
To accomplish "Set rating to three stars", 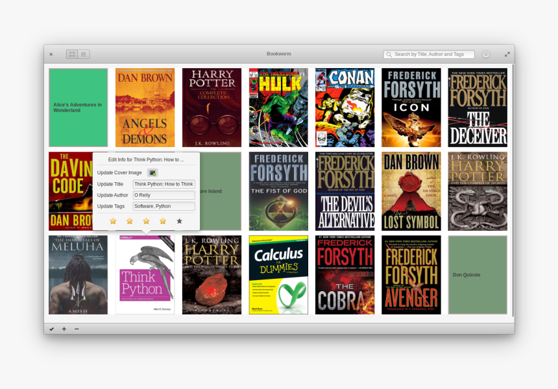I will click(x=146, y=221).
